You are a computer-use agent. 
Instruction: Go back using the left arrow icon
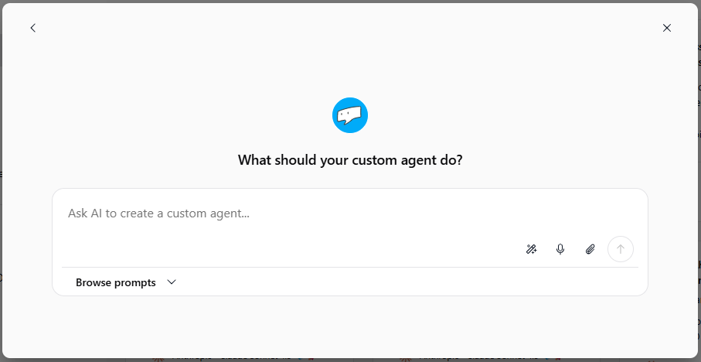tap(32, 28)
